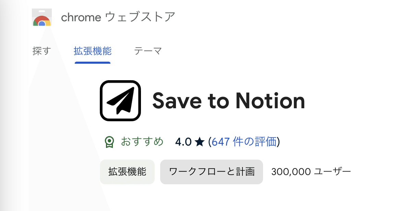This screenshot has height=211, width=404.
Task: Open the ワークフローと計画 category chip
Action: (x=212, y=172)
